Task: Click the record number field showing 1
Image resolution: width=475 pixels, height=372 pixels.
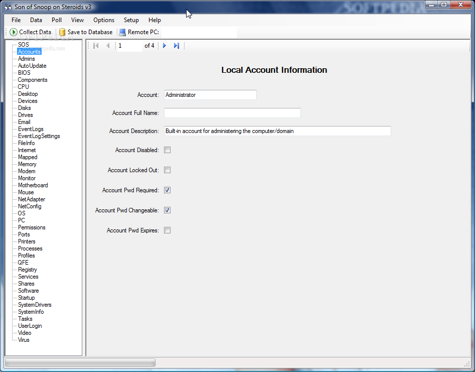Action: 129,46
